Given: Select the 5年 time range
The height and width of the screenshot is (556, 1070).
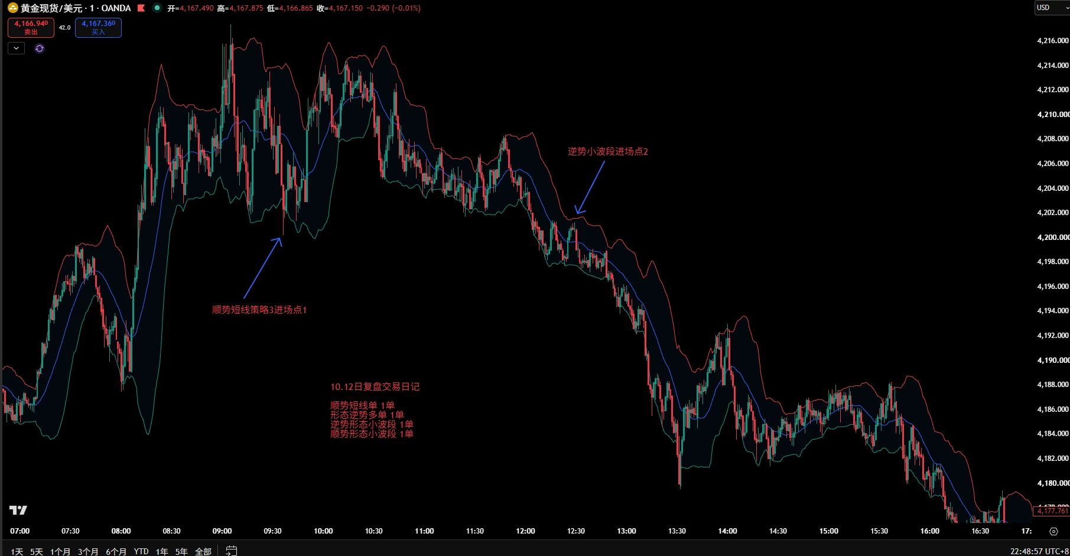Looking at the screenshot, I should point(181,551).
